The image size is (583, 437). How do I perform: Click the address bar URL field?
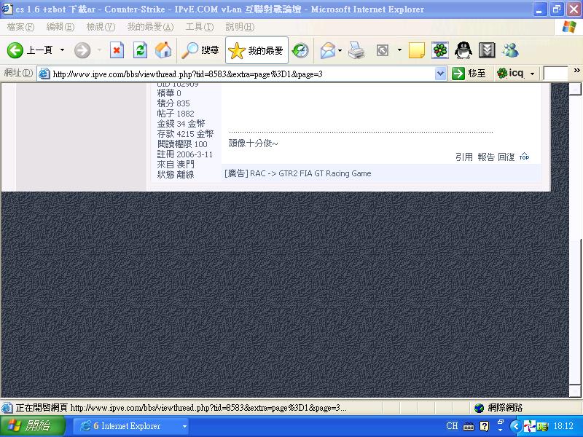tap(243, 74)
